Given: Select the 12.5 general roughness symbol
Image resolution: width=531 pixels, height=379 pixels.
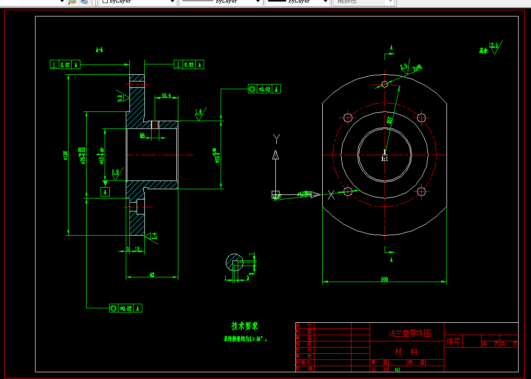Looking at the screenshot, I should pyautogui.click(x=495, y=47).
